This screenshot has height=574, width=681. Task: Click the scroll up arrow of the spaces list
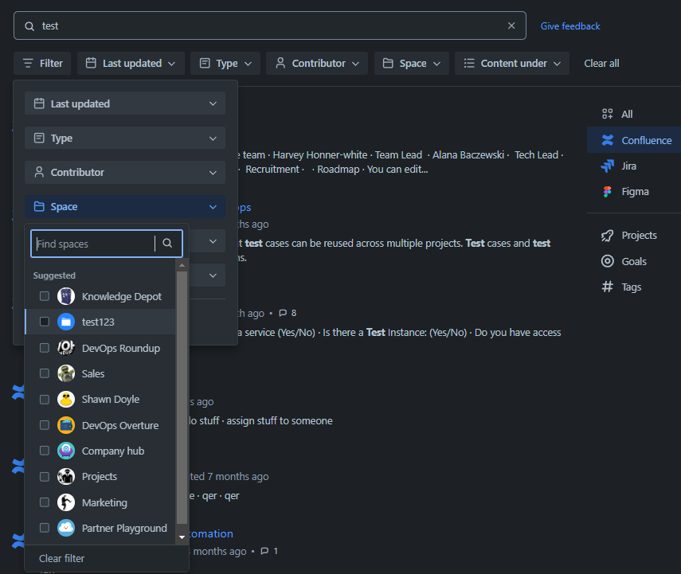(182, 265)
